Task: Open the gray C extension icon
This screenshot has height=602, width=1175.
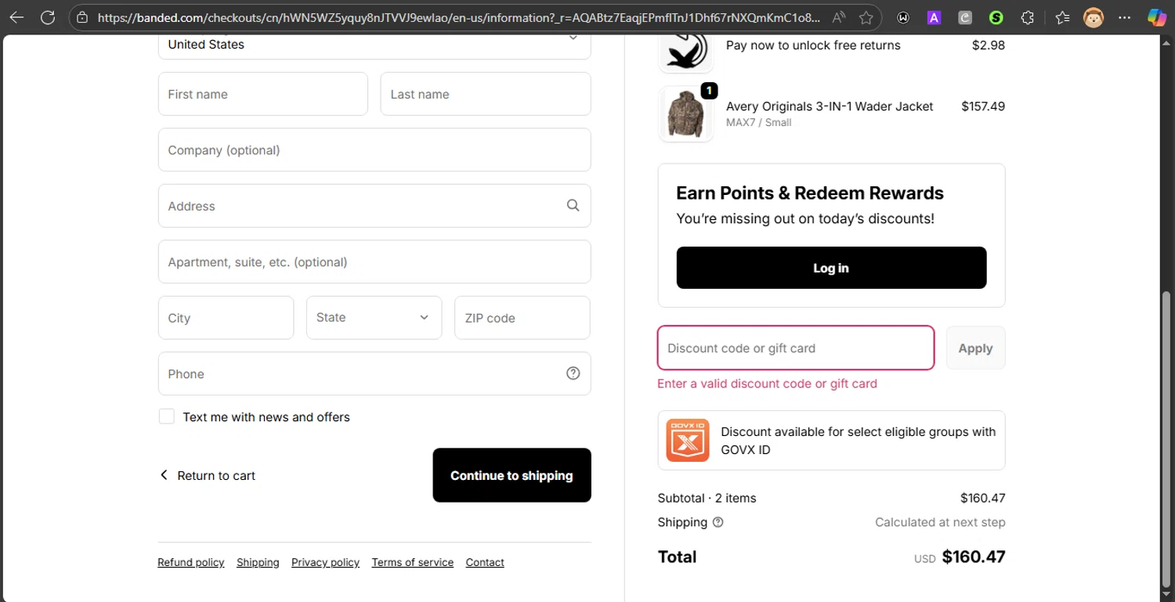Action: point(965,17)
